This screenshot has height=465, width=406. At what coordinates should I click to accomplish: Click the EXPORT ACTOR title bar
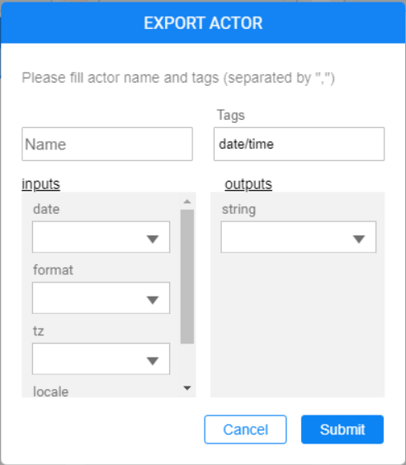pyautogui.click(x=203, y=23)
